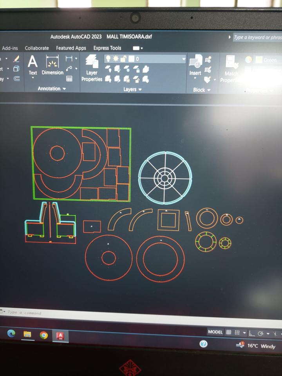
Task: Select the Dimension tool
Action: pyautogui.click(x=52, y=65)
